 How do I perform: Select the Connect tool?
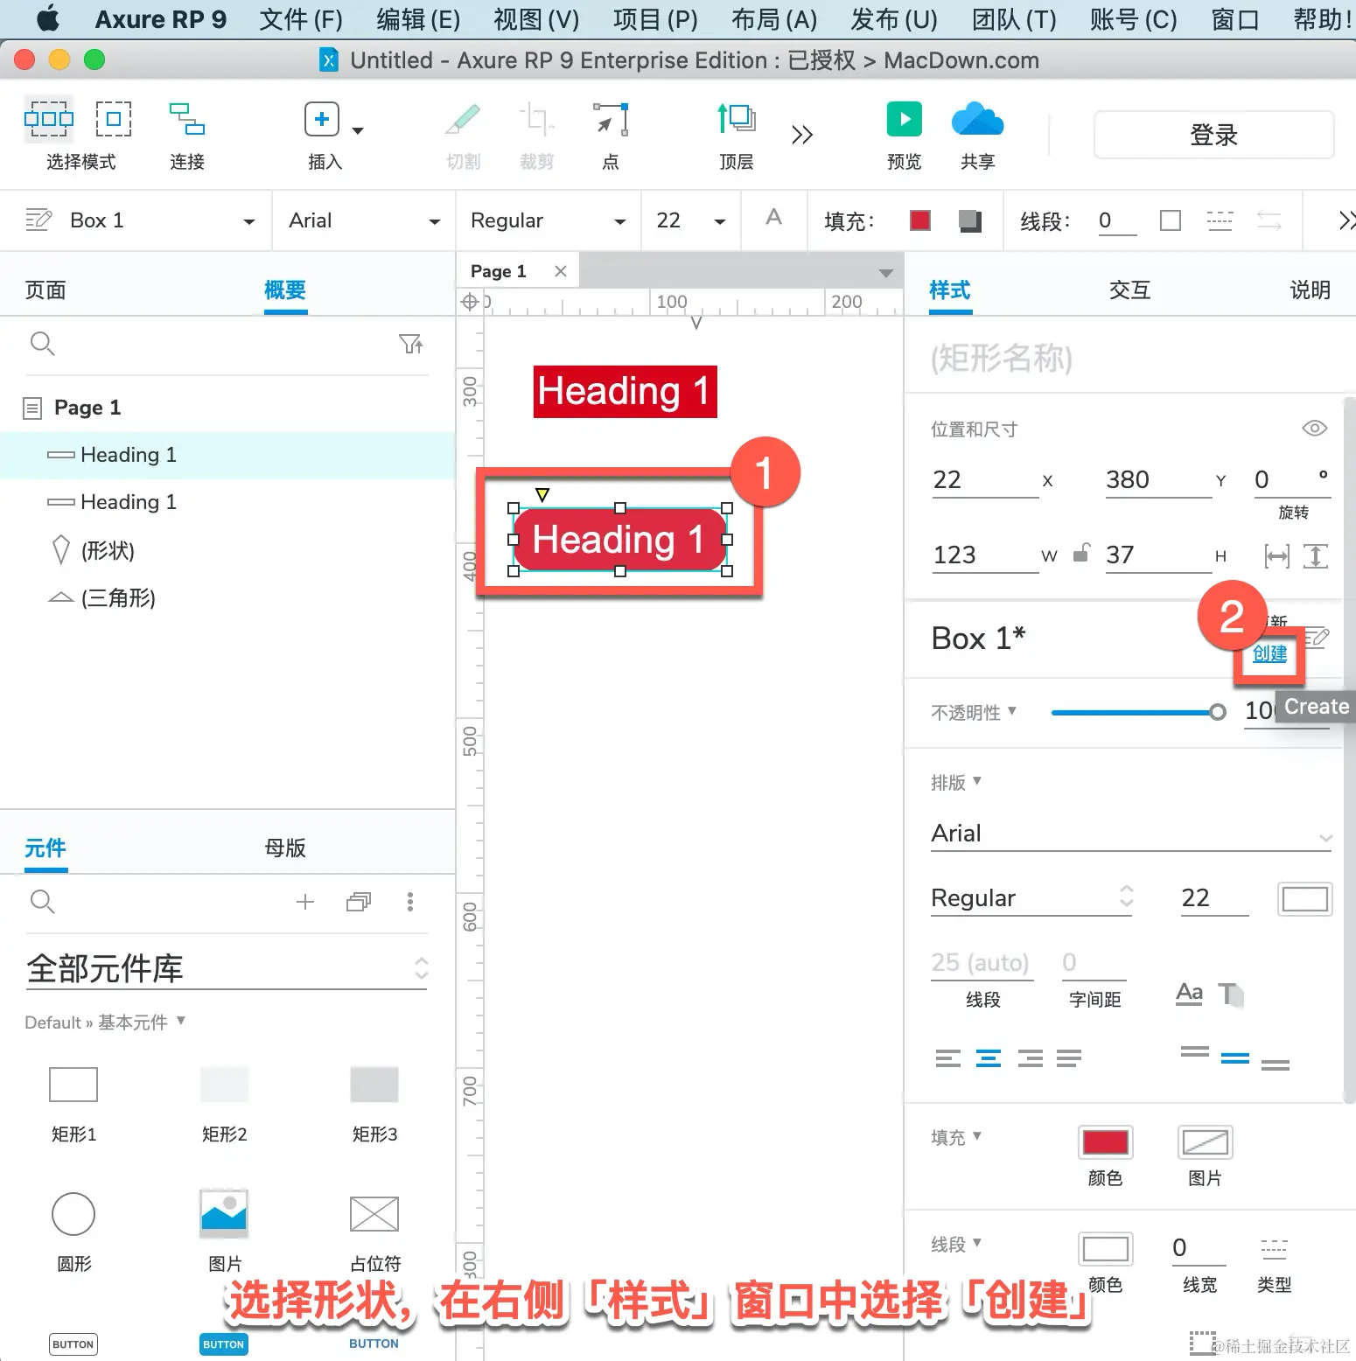point(187,119)
